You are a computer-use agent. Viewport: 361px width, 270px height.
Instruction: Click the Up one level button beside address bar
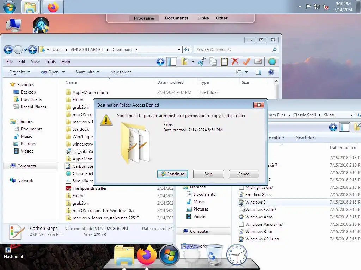click(32, 50)
